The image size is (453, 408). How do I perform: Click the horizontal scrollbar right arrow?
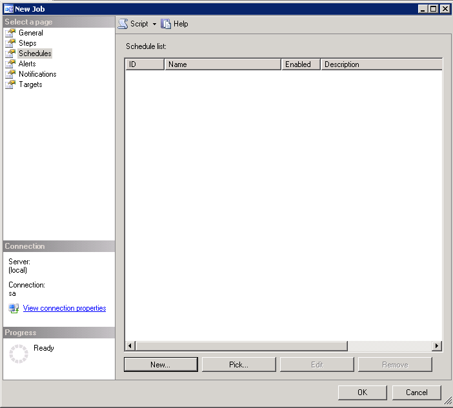coord(436,345)
